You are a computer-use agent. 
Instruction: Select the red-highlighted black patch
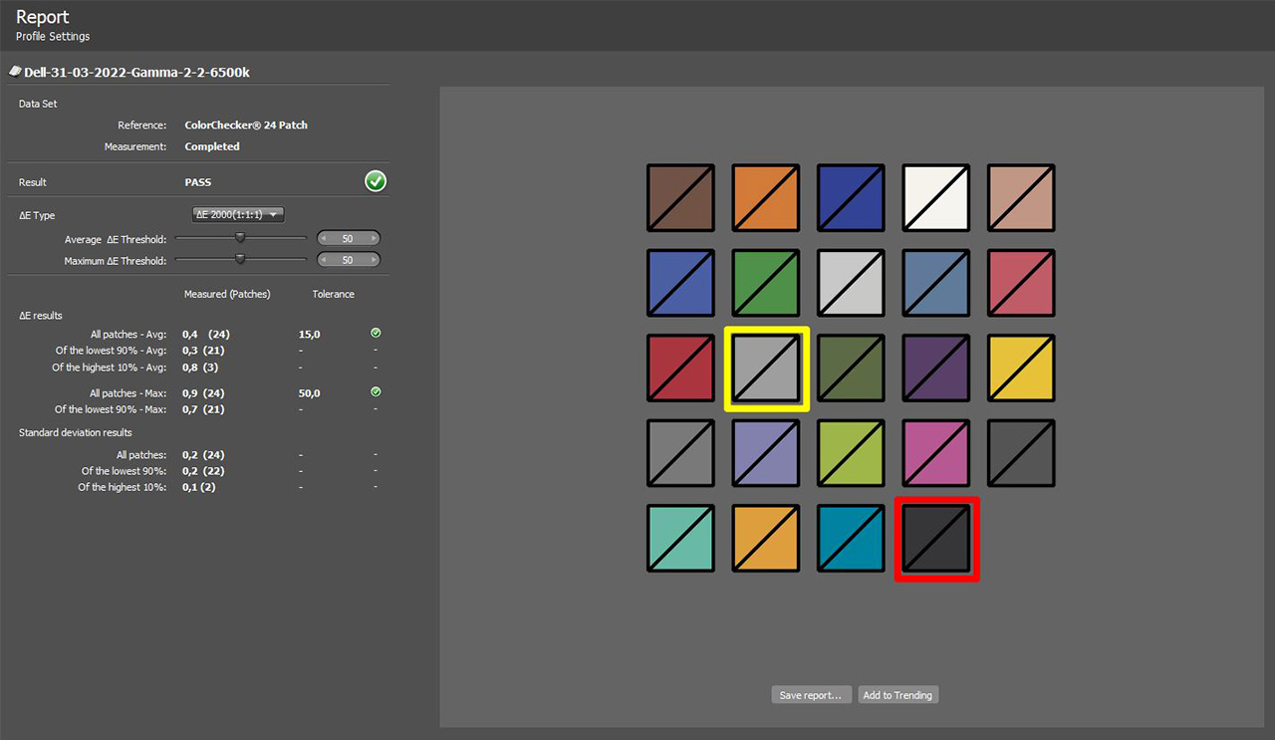(x=936, y=539)
